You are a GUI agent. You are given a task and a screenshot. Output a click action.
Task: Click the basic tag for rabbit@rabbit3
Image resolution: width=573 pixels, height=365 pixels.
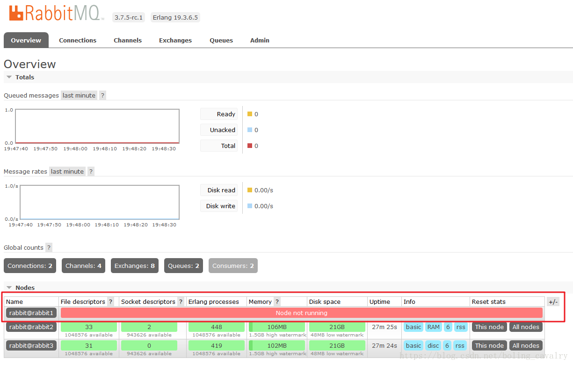point(413,345)
